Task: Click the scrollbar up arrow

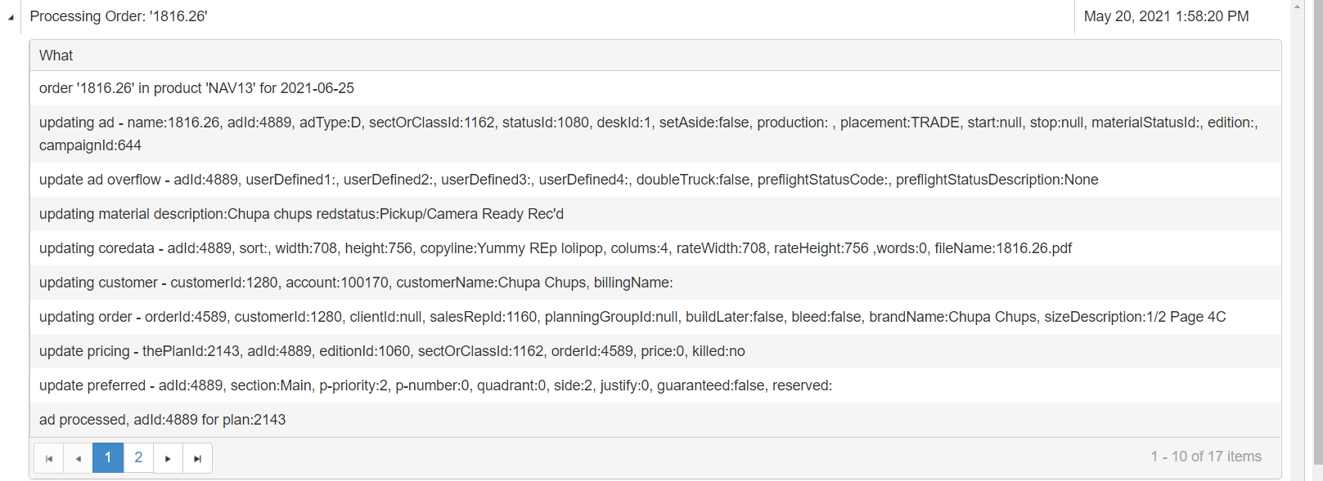Action: (1296, 7)
